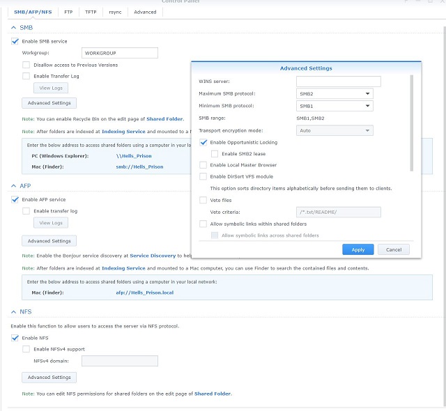Open SMB Advanced Settings button
This screenshot has width=446, height=411.
coord(49,103)
